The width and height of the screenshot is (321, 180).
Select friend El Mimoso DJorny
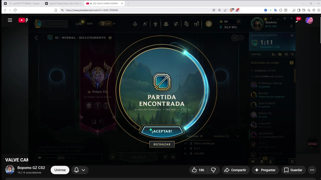coord(272,85)
